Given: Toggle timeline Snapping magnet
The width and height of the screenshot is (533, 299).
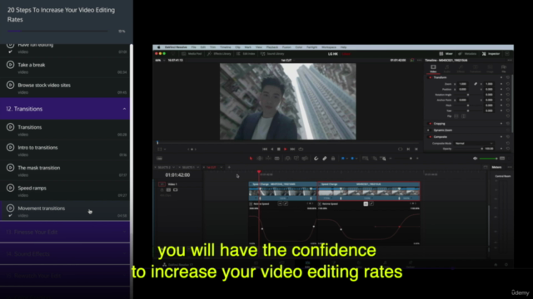Looking at the screenshot, I should point(316,159).
